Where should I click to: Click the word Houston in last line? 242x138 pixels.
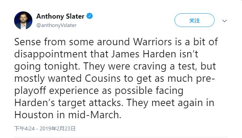click(x=34, y=115)
